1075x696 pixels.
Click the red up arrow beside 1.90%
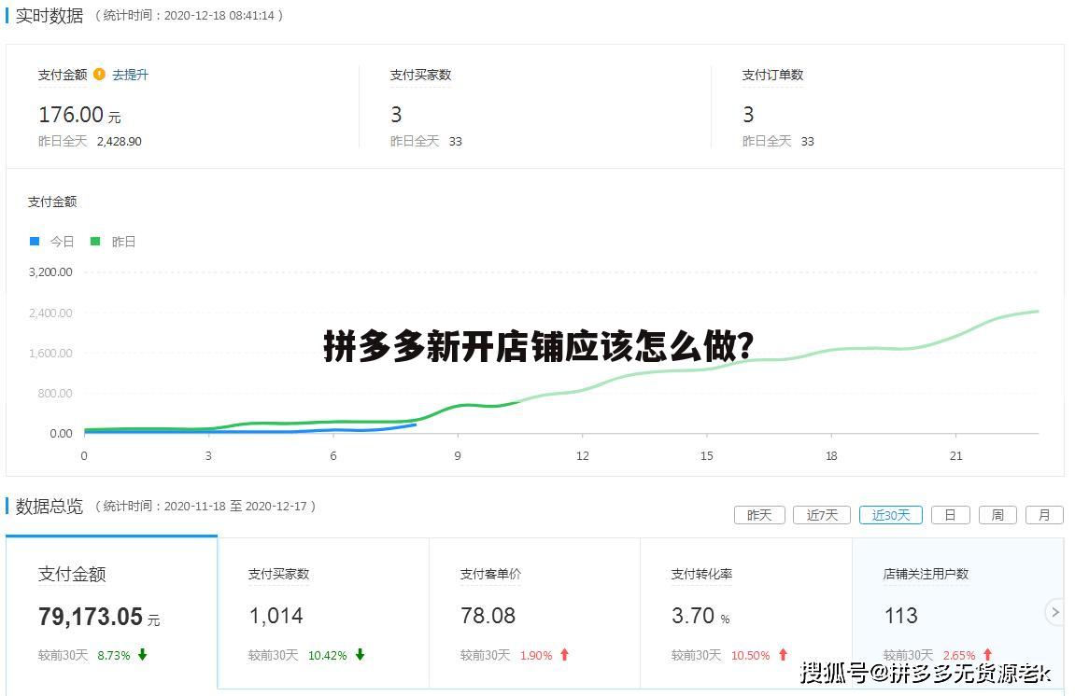565,655
